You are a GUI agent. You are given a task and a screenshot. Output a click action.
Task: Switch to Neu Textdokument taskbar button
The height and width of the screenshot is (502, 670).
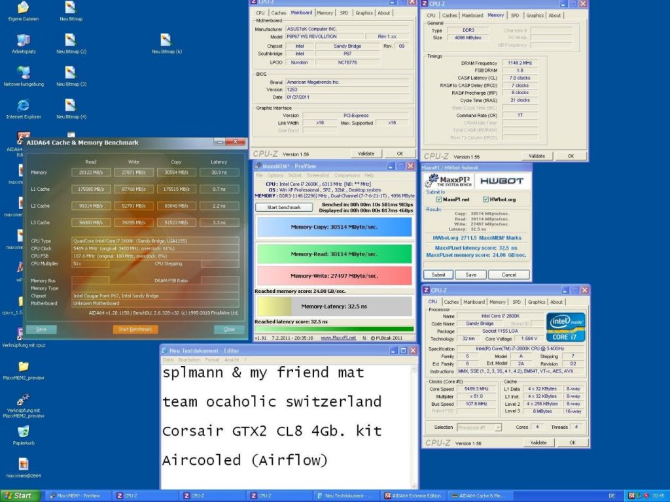tap(347, 496)
